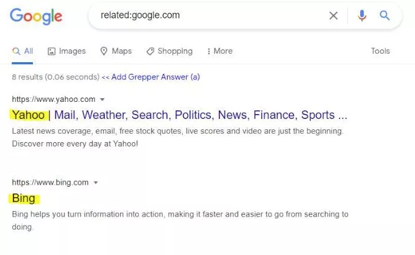The height and width of the screenshot is (255, 415).
Task: Click the https://www.yahoo.com URL text
Action: coord(54,99)
